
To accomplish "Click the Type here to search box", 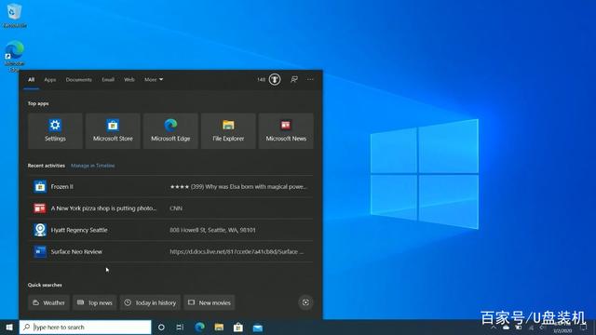I will (85, 327).
